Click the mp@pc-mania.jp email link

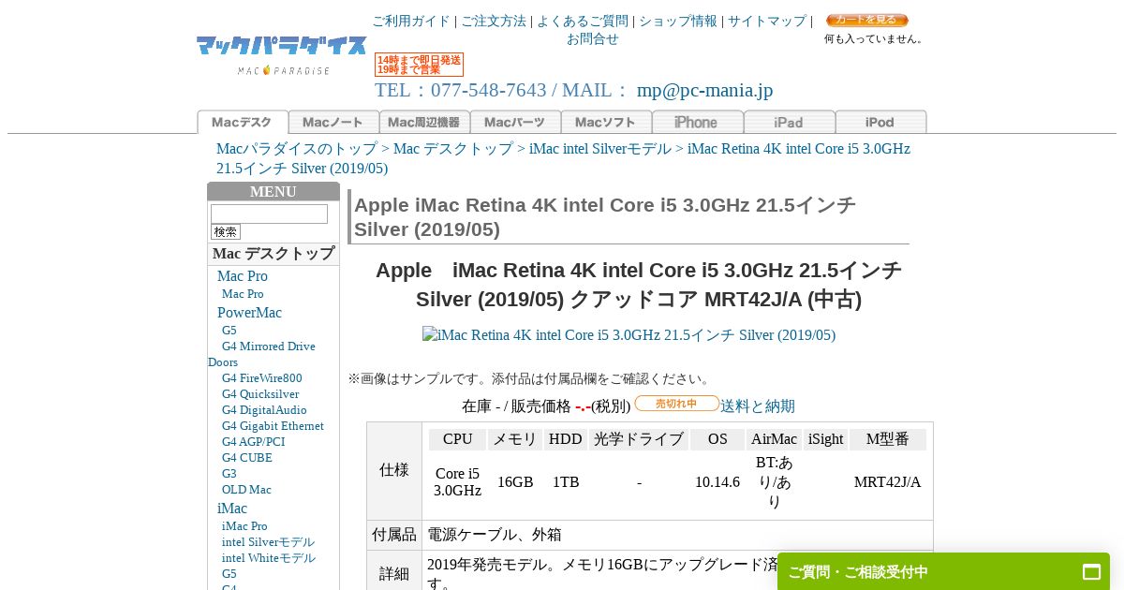pyautogui.click(x=704, y=90)
